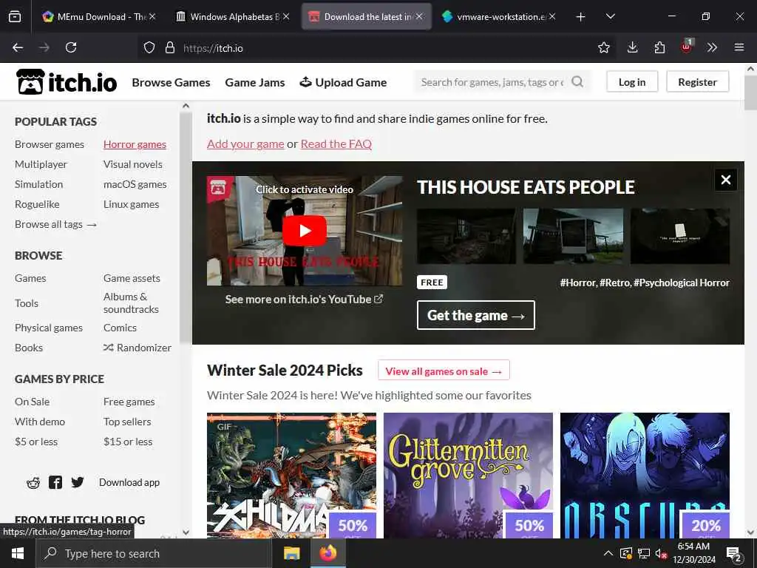Screen dimensions: 757x568
Task: Click the site security padlock
Action: (x=169, y=48)
